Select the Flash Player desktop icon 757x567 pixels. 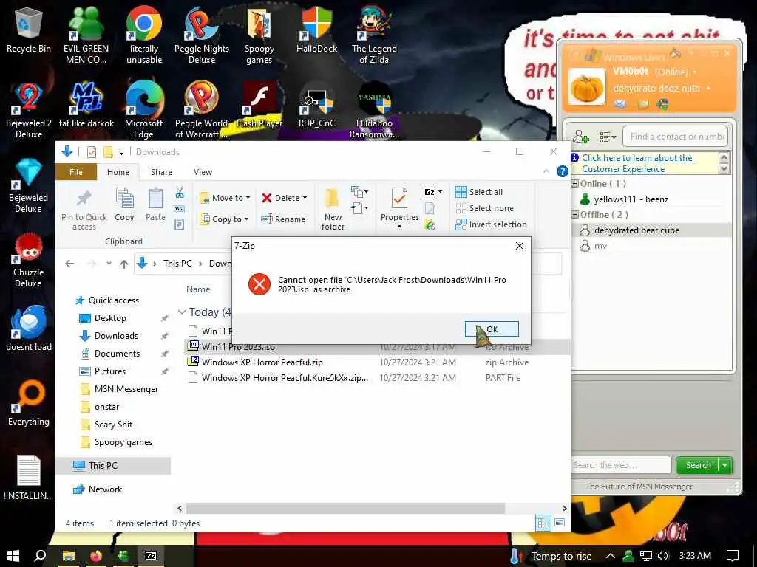[x=259, y=105]
